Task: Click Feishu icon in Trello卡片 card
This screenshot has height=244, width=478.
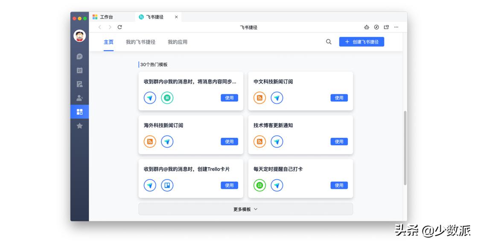Action: pyautogui.click(x=150, y=185)
